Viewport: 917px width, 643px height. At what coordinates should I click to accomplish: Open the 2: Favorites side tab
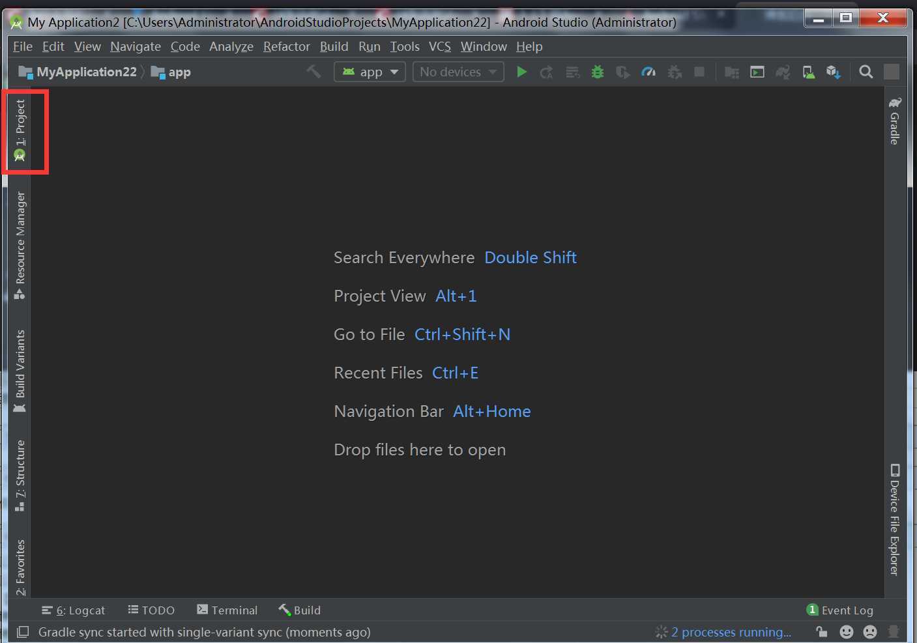click(20, 567)
